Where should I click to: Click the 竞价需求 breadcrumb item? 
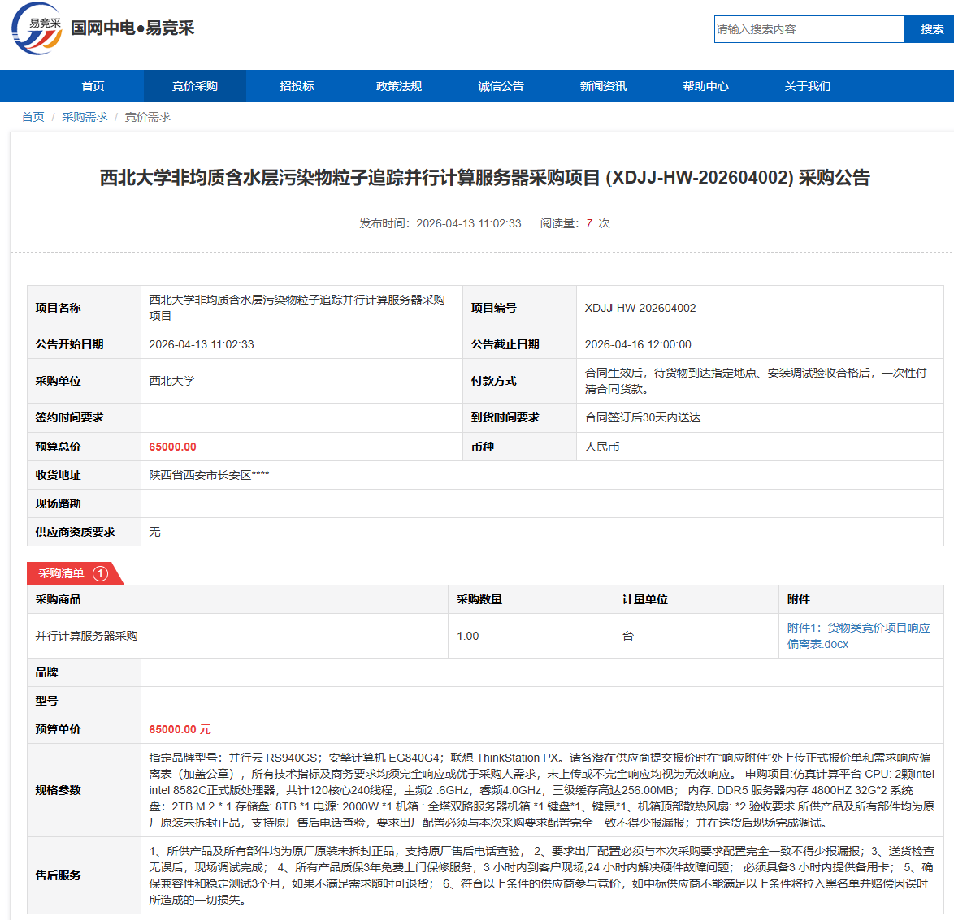point(147,117)
